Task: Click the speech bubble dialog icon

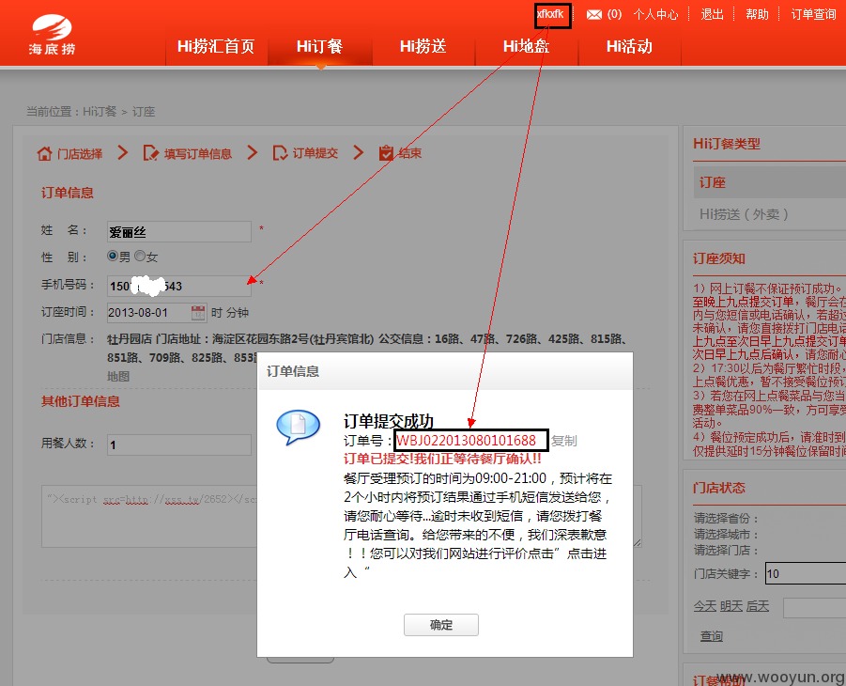Action: (x=298, y=427)
